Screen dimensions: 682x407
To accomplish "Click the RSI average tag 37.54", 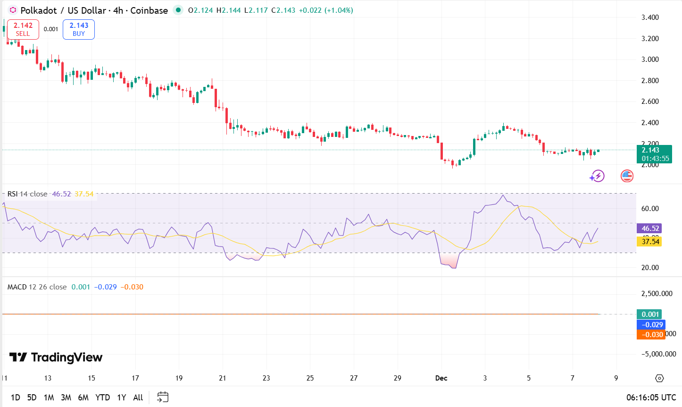I will [650, 242].
